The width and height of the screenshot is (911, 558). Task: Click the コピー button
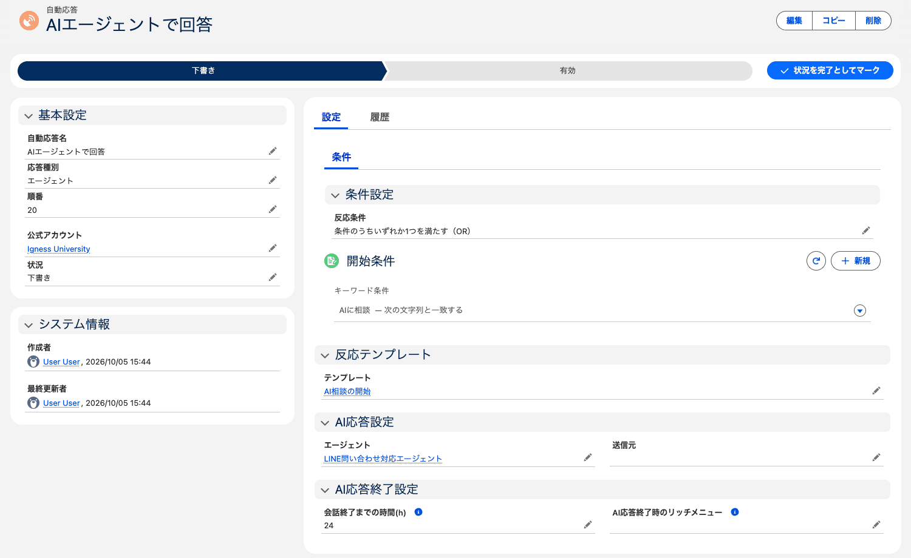tap(834, 21)
